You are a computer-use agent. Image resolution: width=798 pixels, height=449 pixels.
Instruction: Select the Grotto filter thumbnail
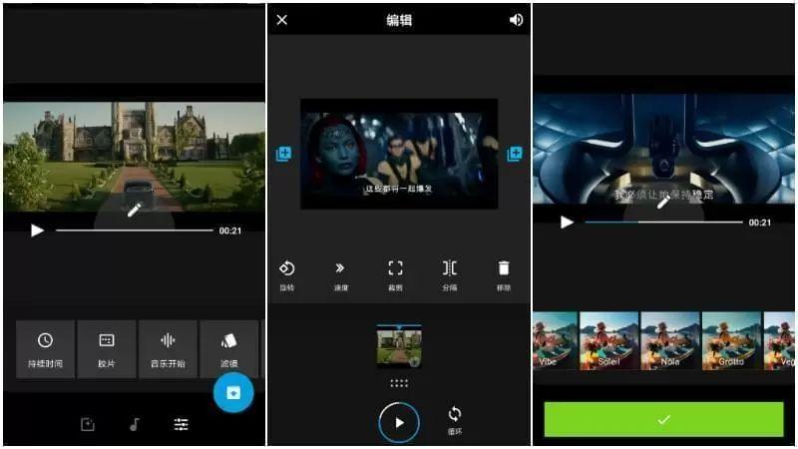(731, 340)
